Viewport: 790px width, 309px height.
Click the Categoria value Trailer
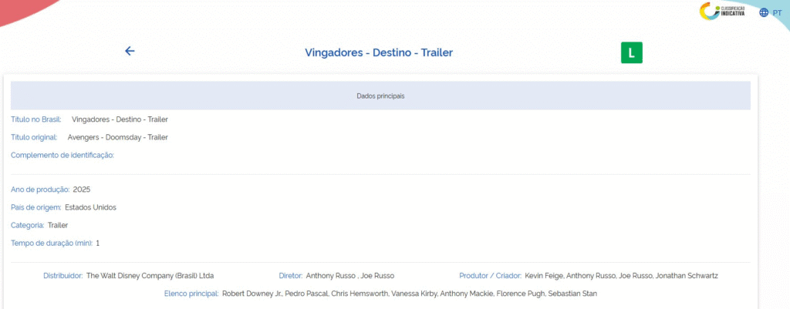[58, 225]
